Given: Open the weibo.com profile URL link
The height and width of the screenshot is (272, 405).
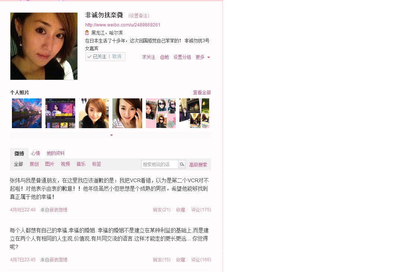Looking at the screenshot, I should (x=123, y=25).
